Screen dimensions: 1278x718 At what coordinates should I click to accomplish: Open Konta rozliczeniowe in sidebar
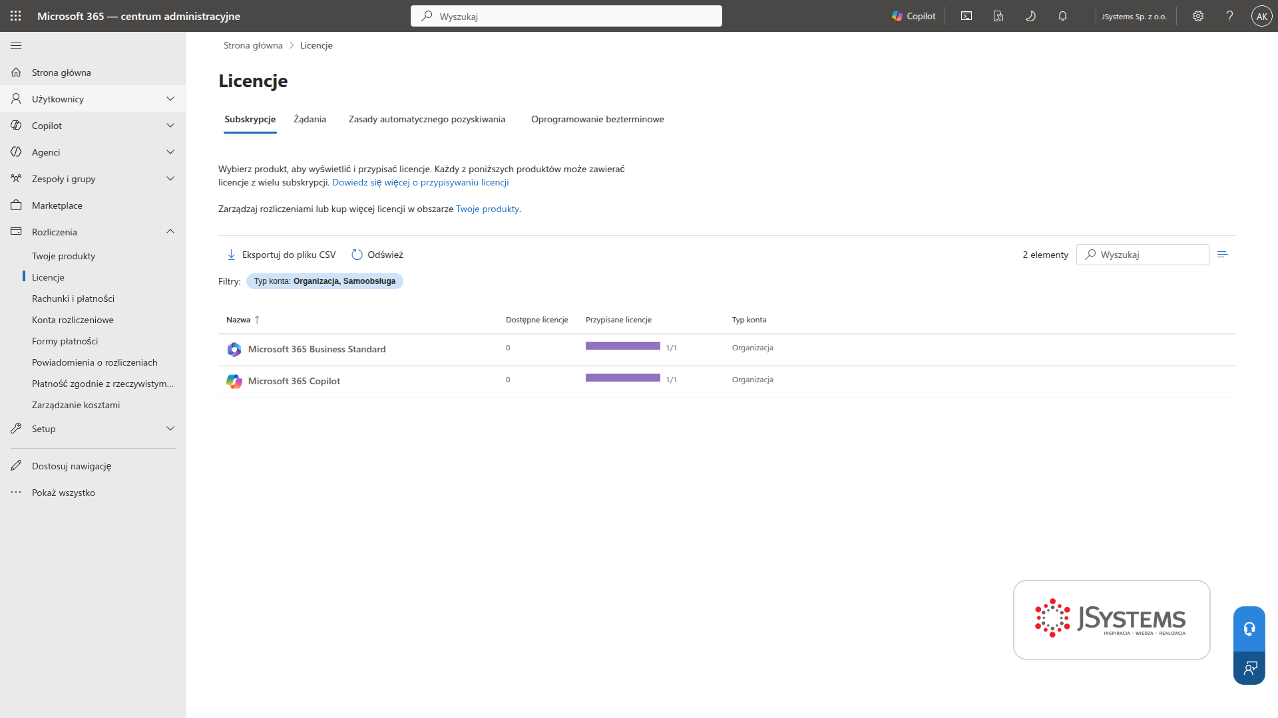click(x=73, y=320)
